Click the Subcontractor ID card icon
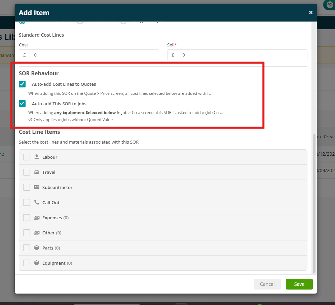Image resolution: width=335 pixels, height=305 pixels. pos(37,187)
